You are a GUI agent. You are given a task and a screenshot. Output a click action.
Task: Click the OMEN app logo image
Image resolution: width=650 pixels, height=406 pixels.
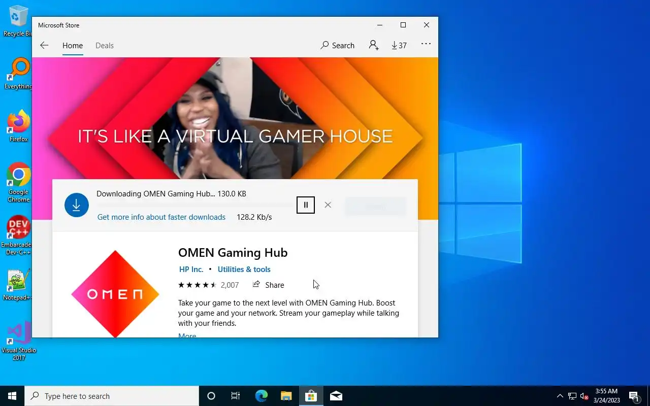(x=115, y=294)
